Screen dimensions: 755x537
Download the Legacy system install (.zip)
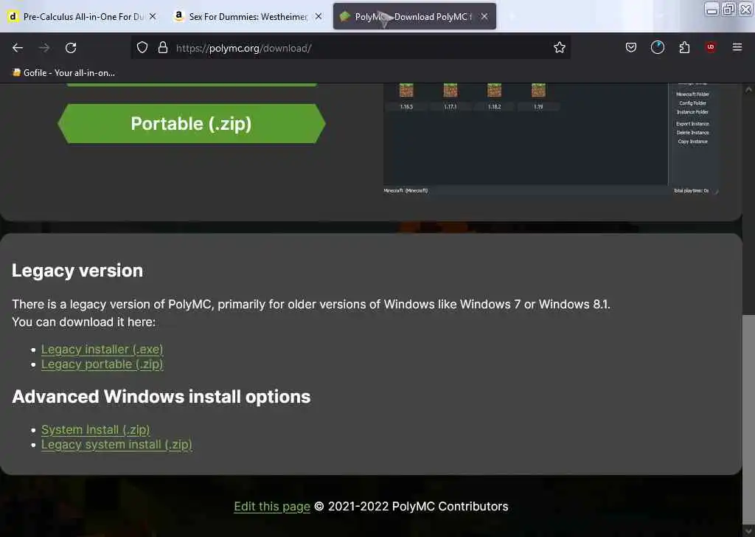(116, 445)
